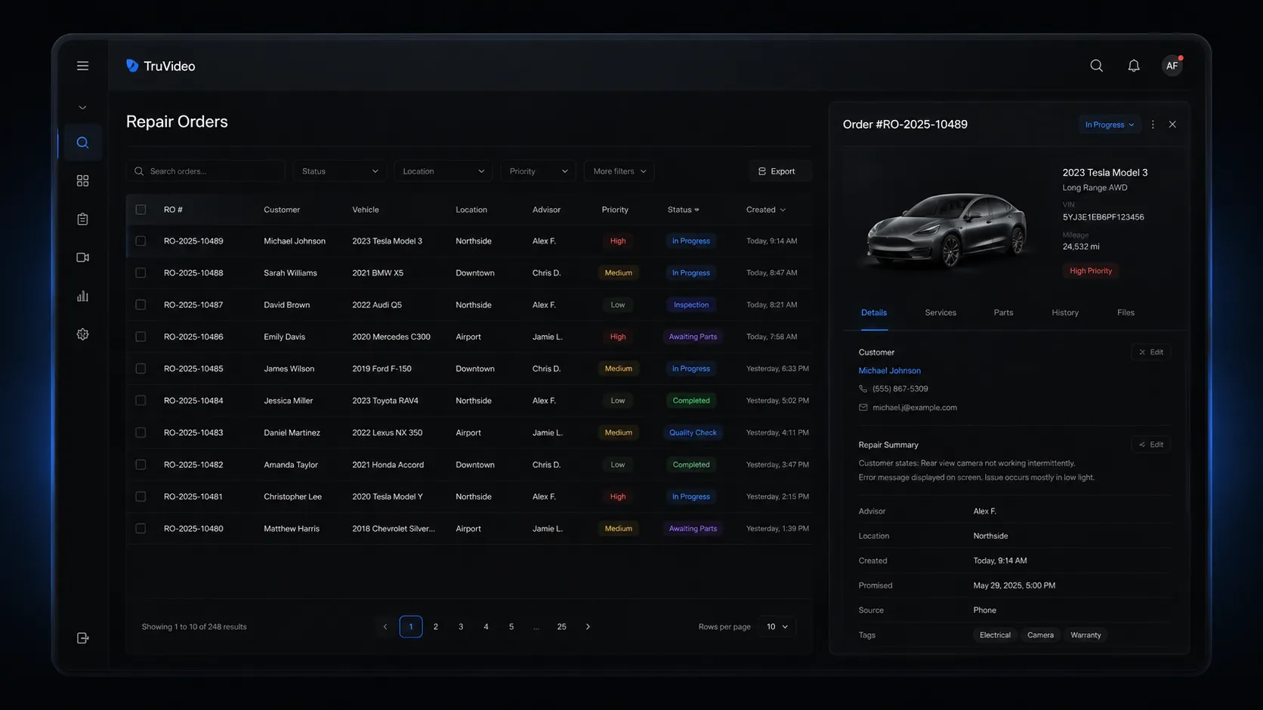Open the Priority filter dropdown

click(538, 171)
